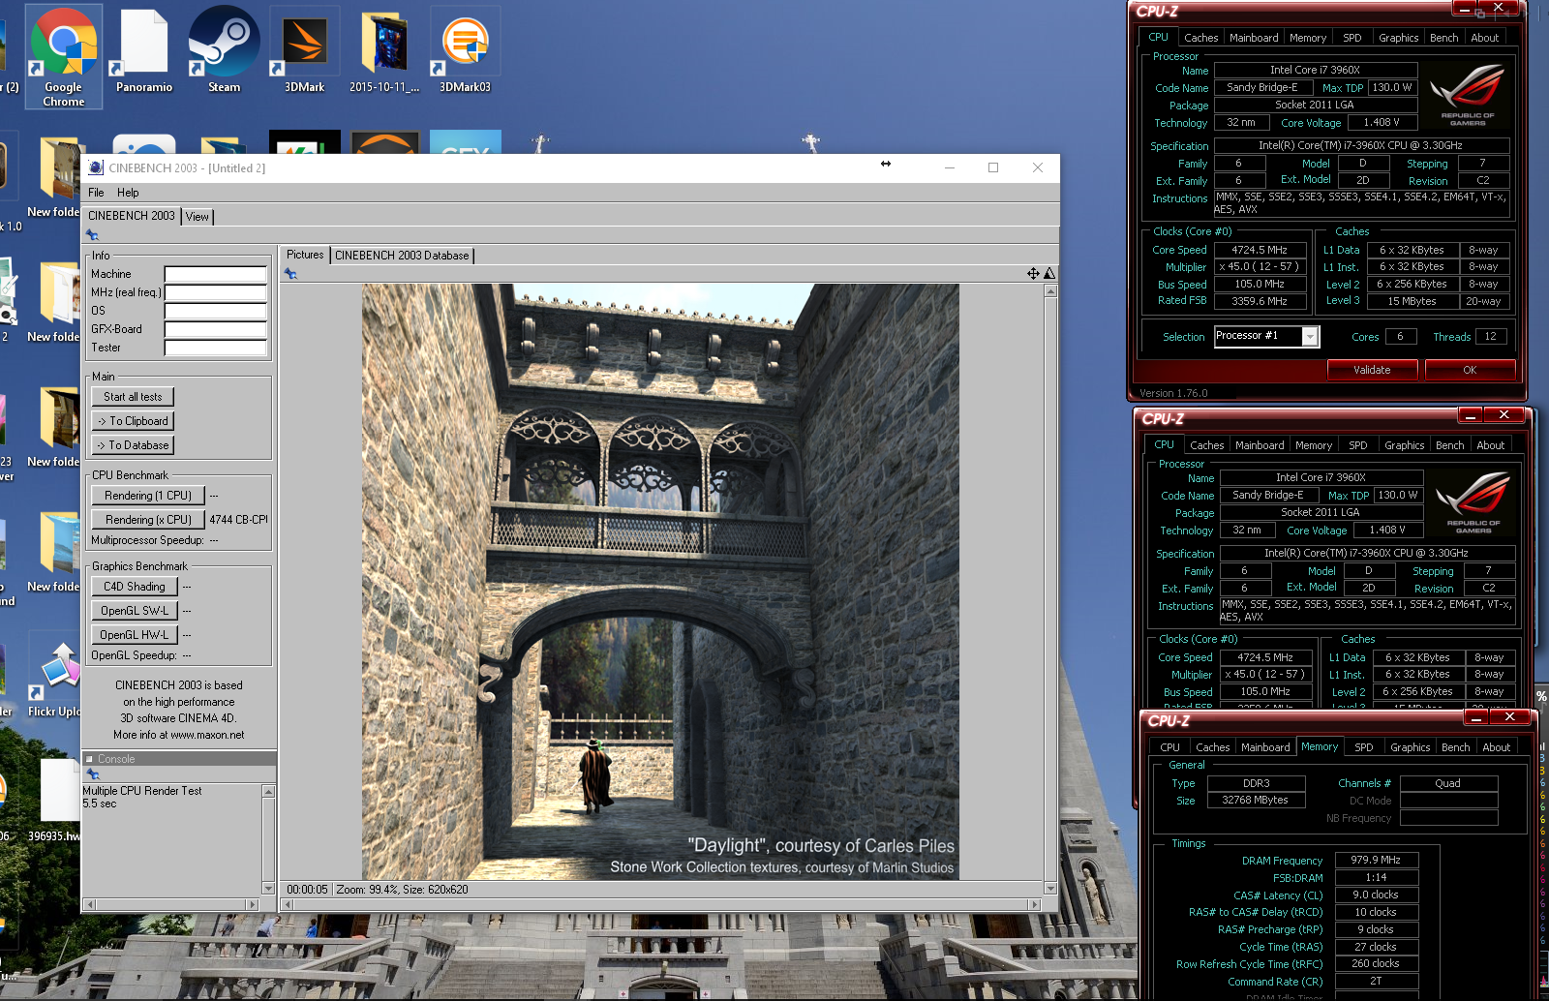This screenshot has width=1549, height=1001.
Task: Open Memory tab in top CPU-Z window
Action: (1308, 38)
